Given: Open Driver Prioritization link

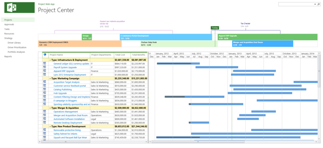Looking at the screenshot, I should click(17, 47).
